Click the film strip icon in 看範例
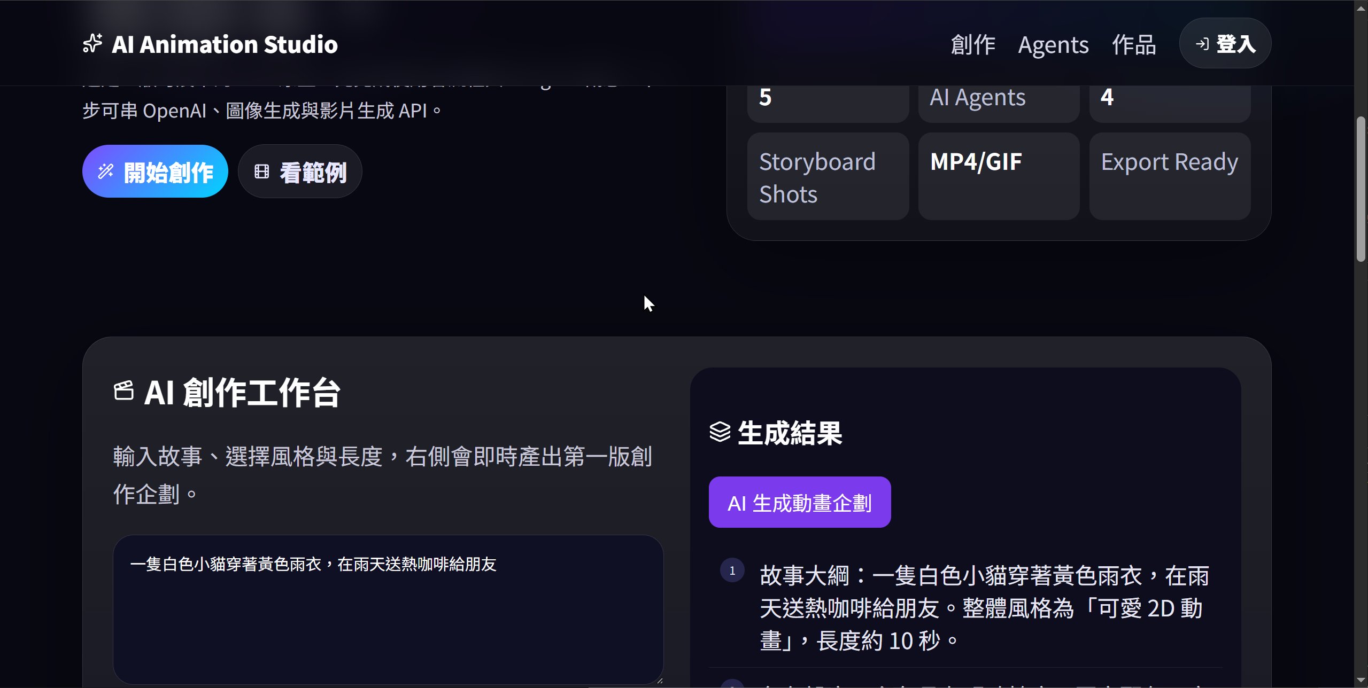The width and height of the screenshot is (1368, 688). (261, 171)
